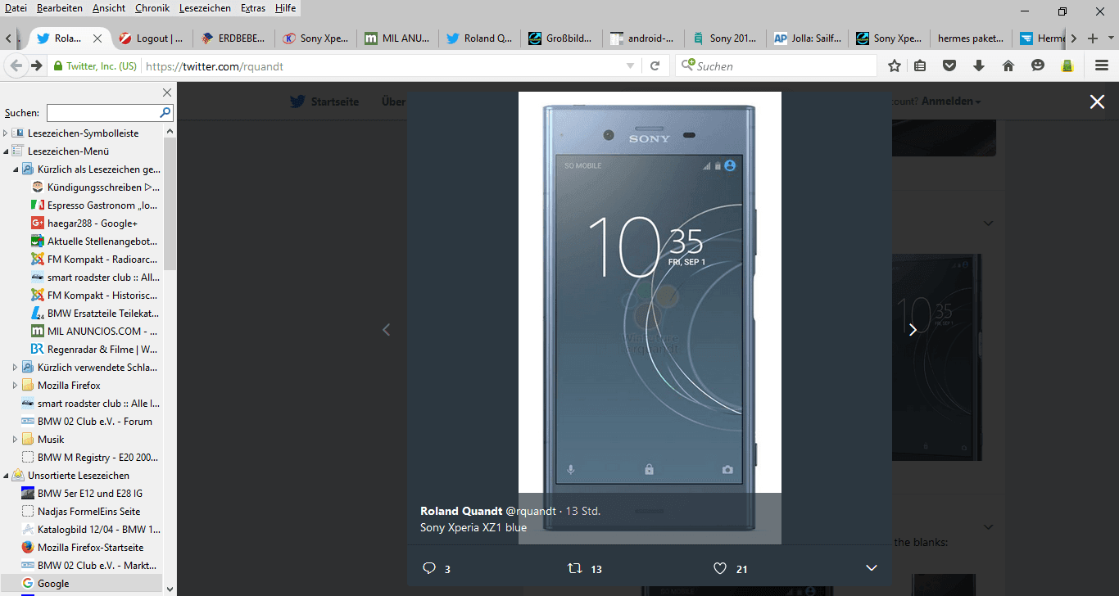
Task: Click the twitter.com URL address field
Action: pyautogui.click(x=382, y=66)
